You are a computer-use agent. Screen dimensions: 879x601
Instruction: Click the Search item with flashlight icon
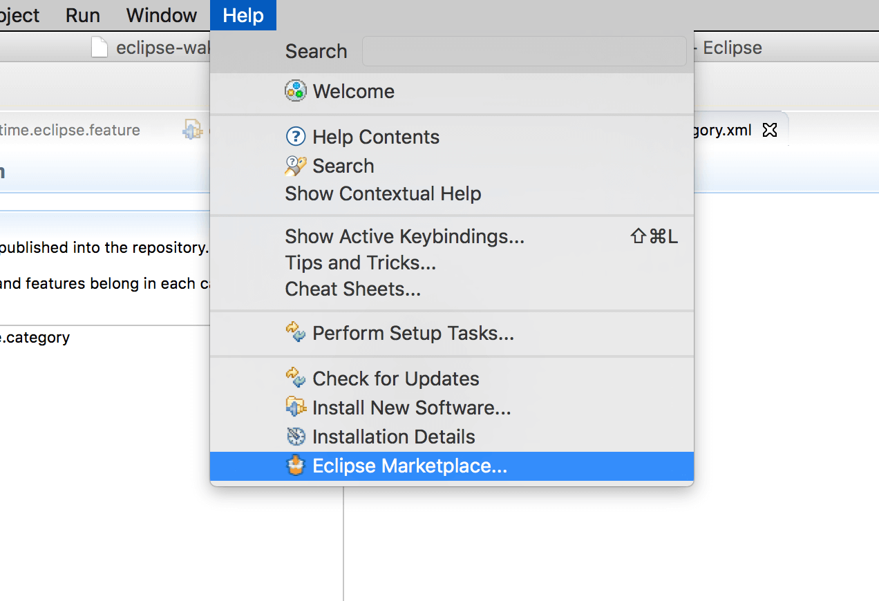(452, 166)
